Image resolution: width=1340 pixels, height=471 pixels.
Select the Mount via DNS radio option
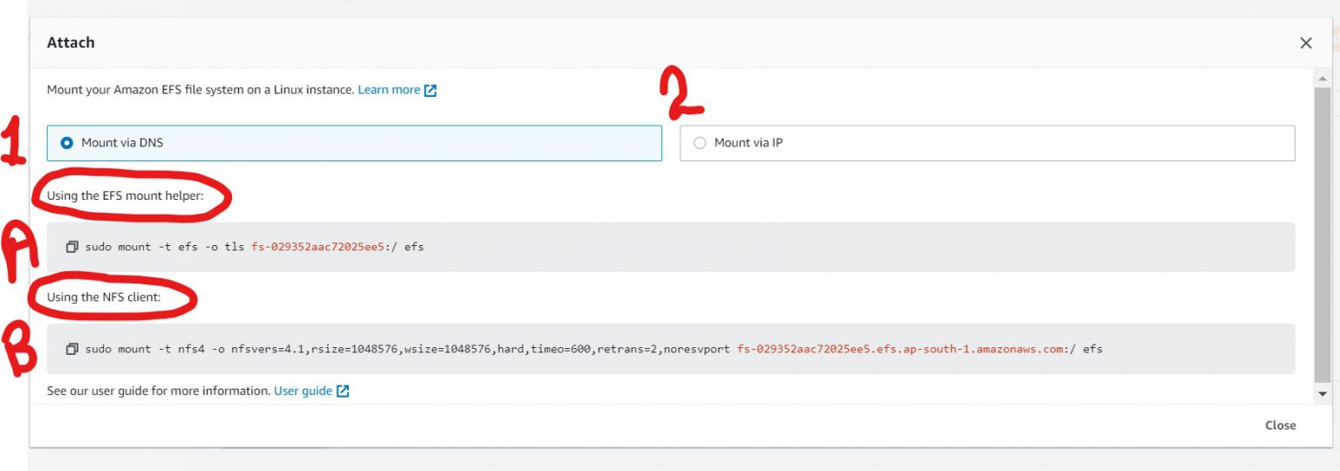click(x=354, y=143)
